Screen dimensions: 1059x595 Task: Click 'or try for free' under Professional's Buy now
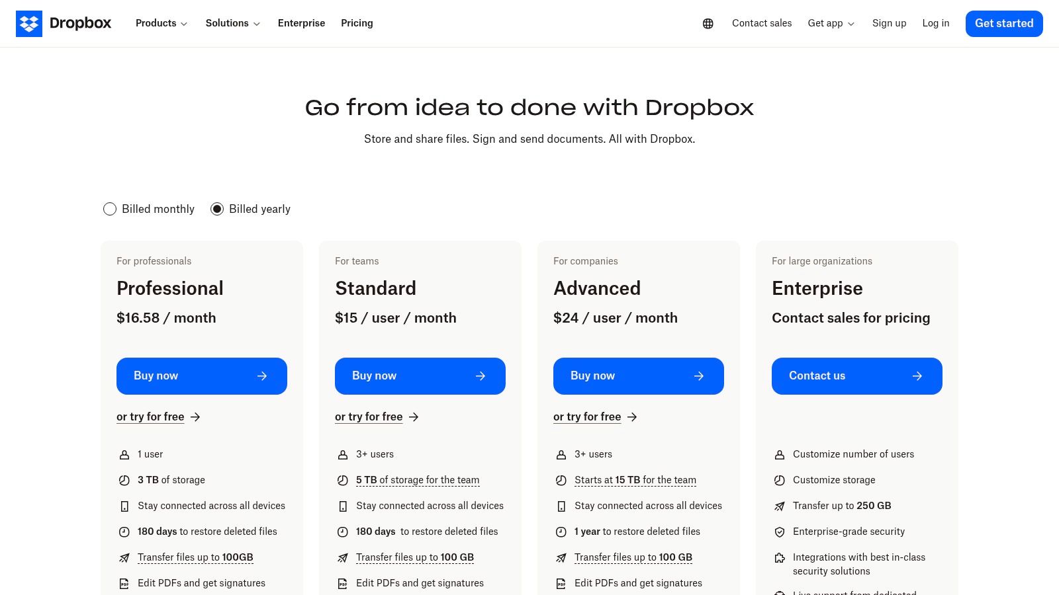(x=150, y=416)
